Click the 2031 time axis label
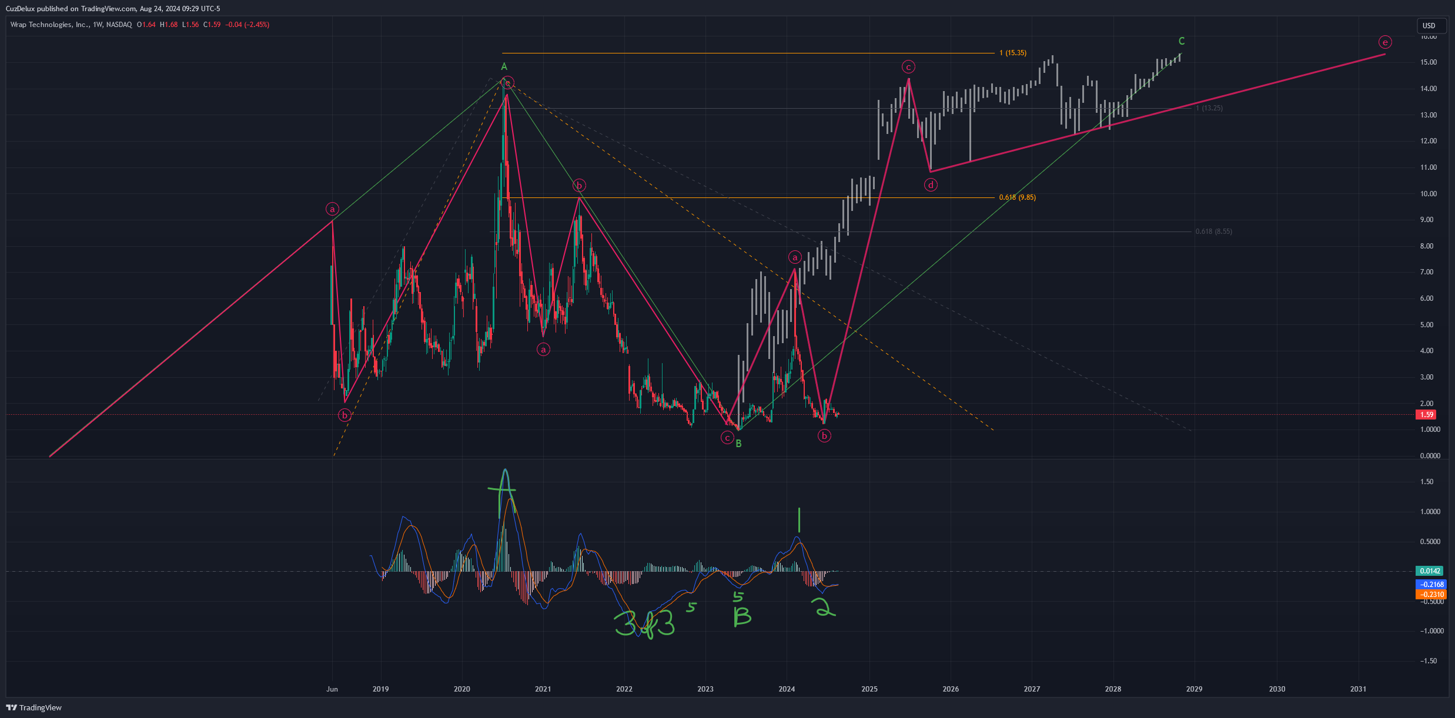 pos(1358,689)
